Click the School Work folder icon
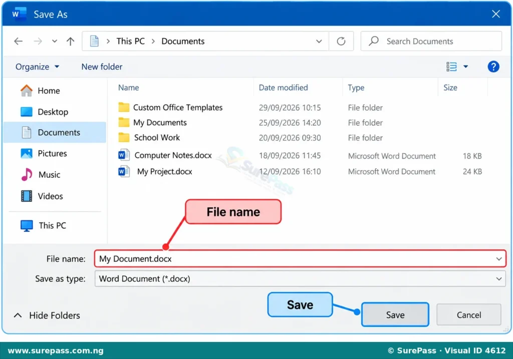 (124, 137)
